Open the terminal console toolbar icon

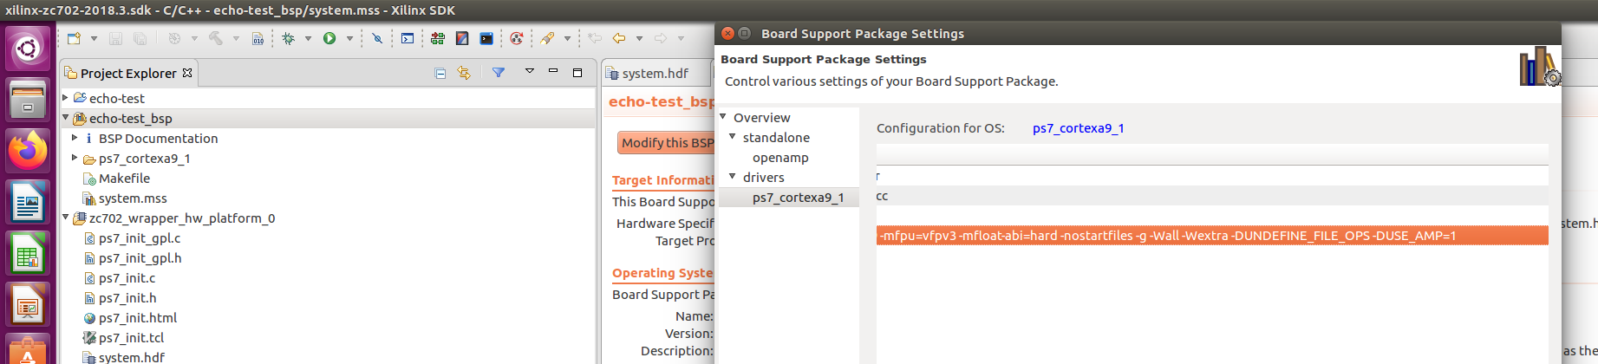[x=407, y=38]
